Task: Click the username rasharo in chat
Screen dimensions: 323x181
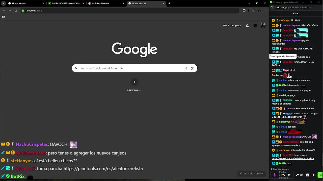Action: click(291, 109)
